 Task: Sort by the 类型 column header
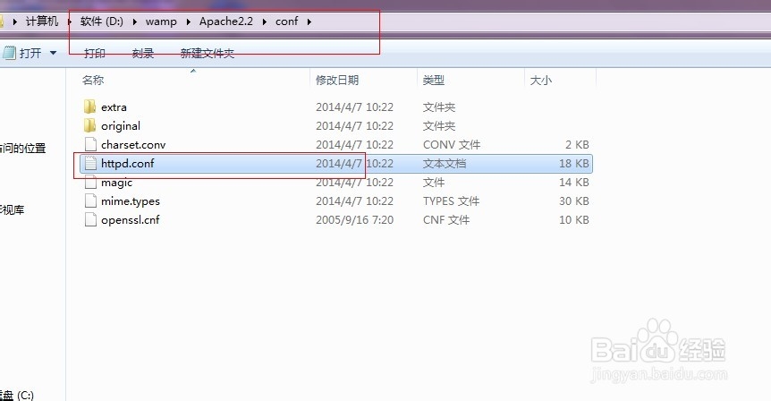click(434, 80)
